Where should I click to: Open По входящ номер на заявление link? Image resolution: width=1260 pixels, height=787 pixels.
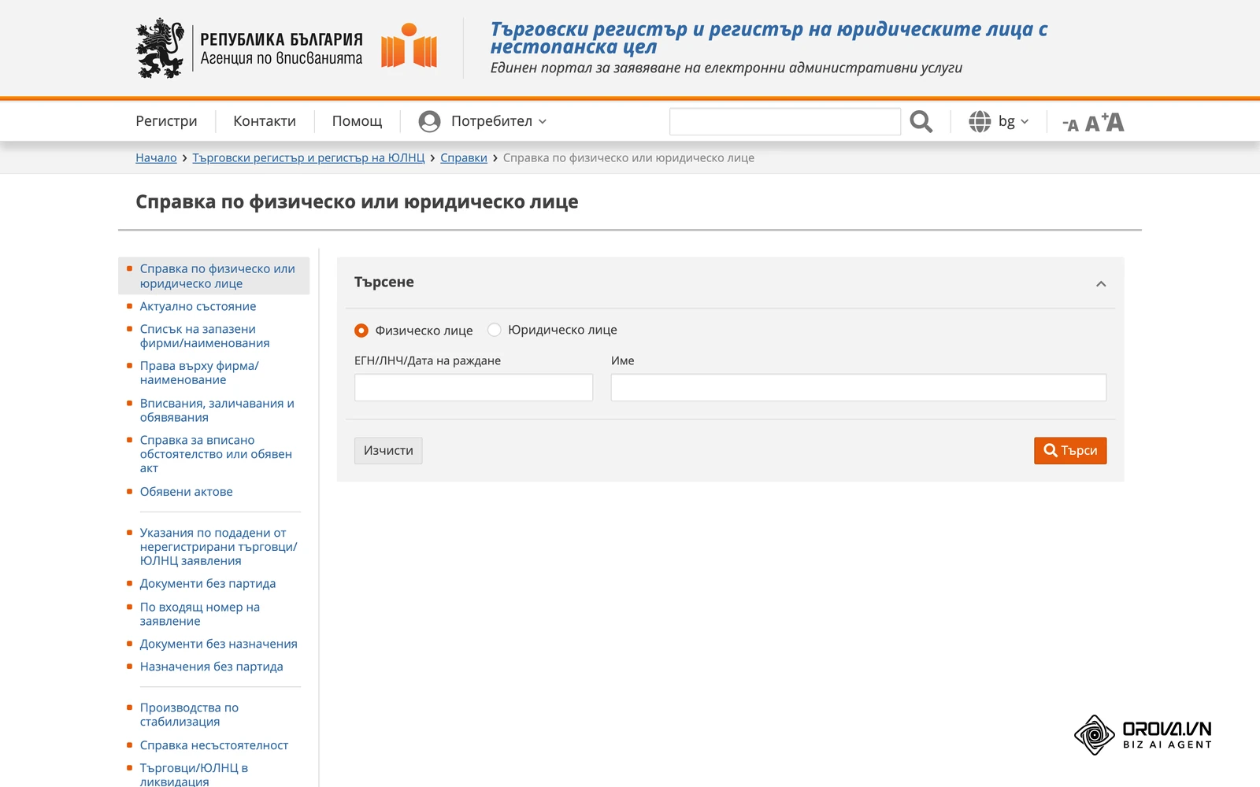point(200,614)
